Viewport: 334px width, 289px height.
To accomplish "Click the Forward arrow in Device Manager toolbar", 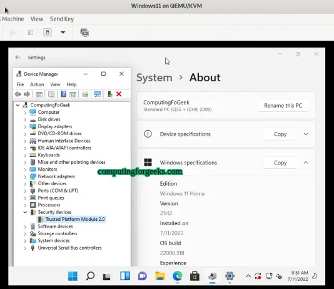I will coord(27,94).
